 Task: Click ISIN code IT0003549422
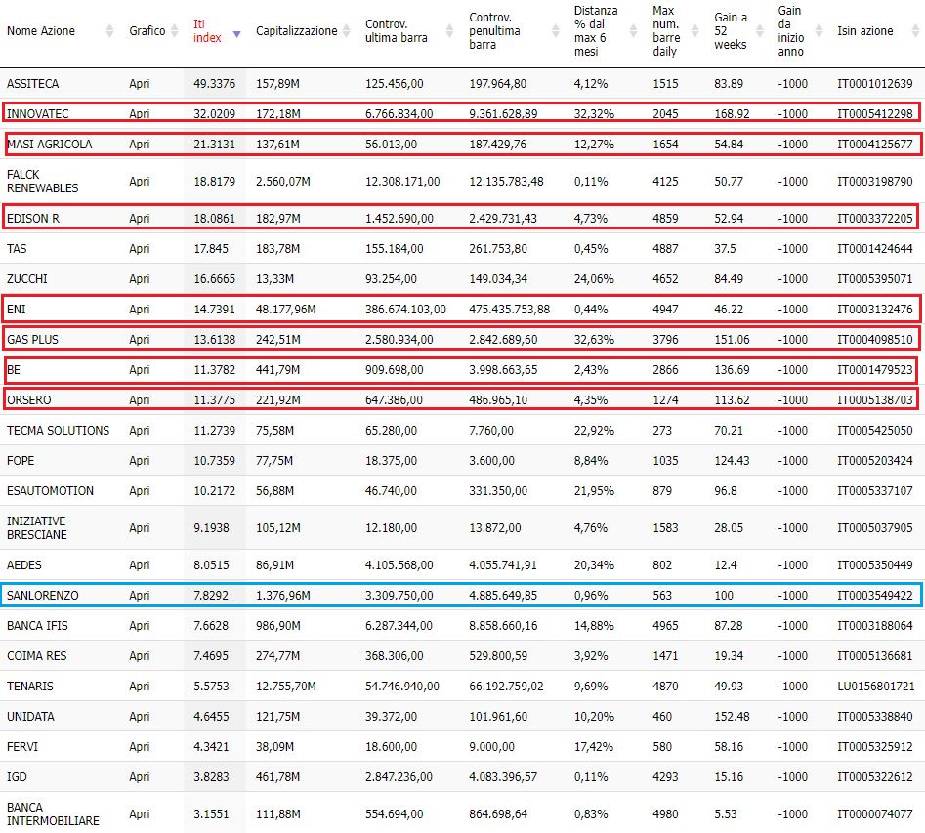[875, 596]
